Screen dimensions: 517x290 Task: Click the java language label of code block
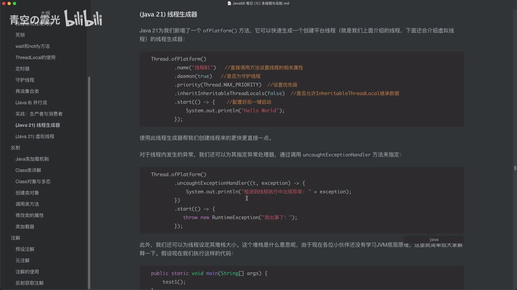434,240
